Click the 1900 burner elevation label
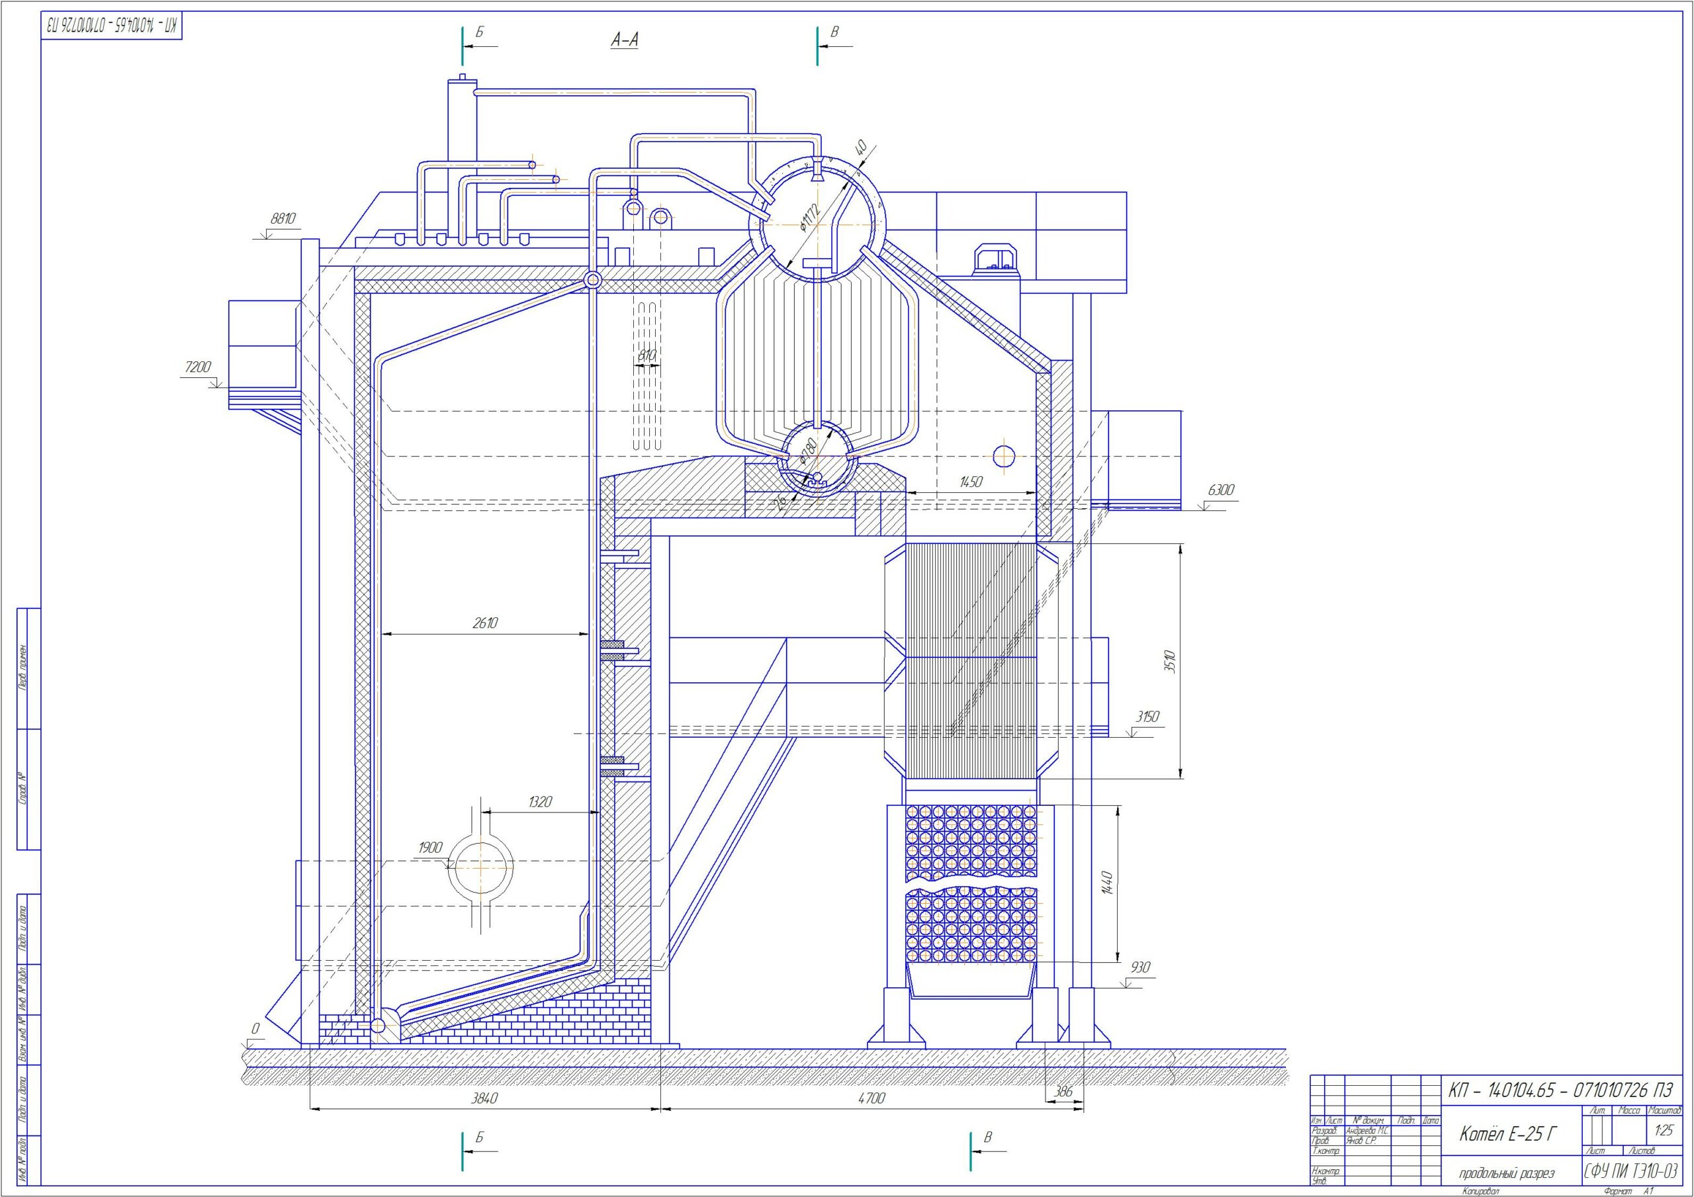This screenshot has width=1694, height=1197. tap(431, 847)
